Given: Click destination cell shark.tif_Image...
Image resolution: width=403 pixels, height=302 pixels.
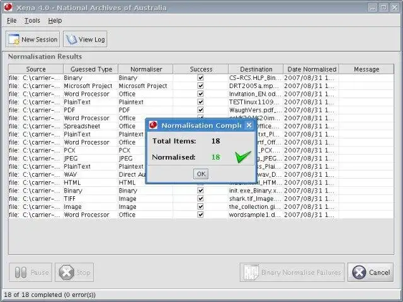Looking at the screenshot, I should pyautogui.click(x=256, y=199).
